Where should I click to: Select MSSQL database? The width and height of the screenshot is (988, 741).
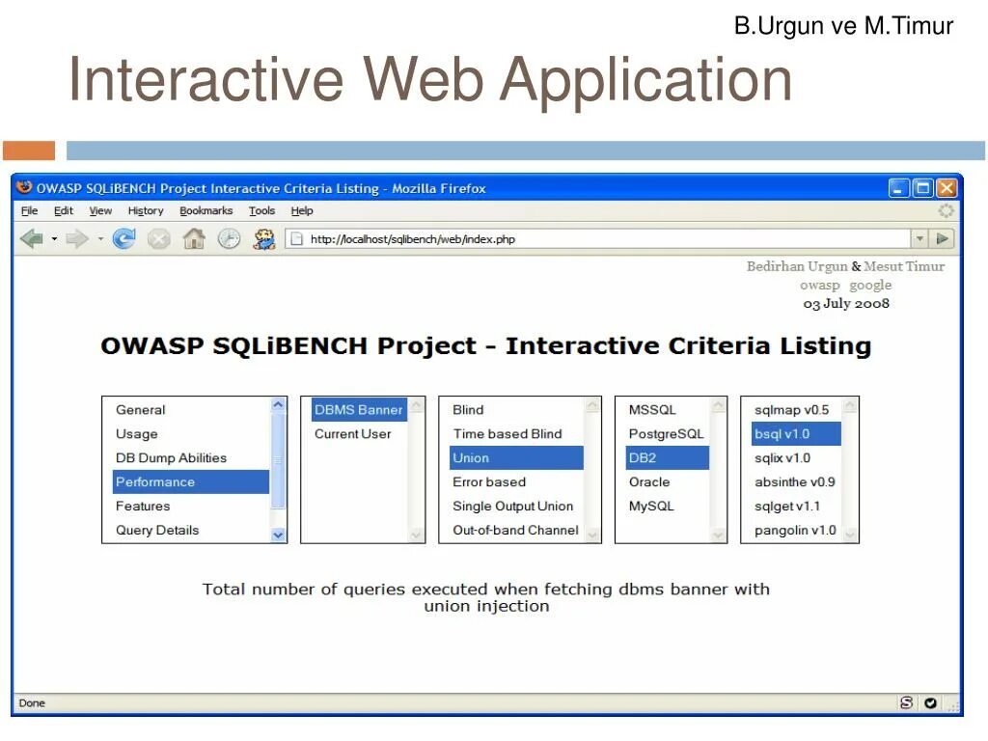[668, 410]
